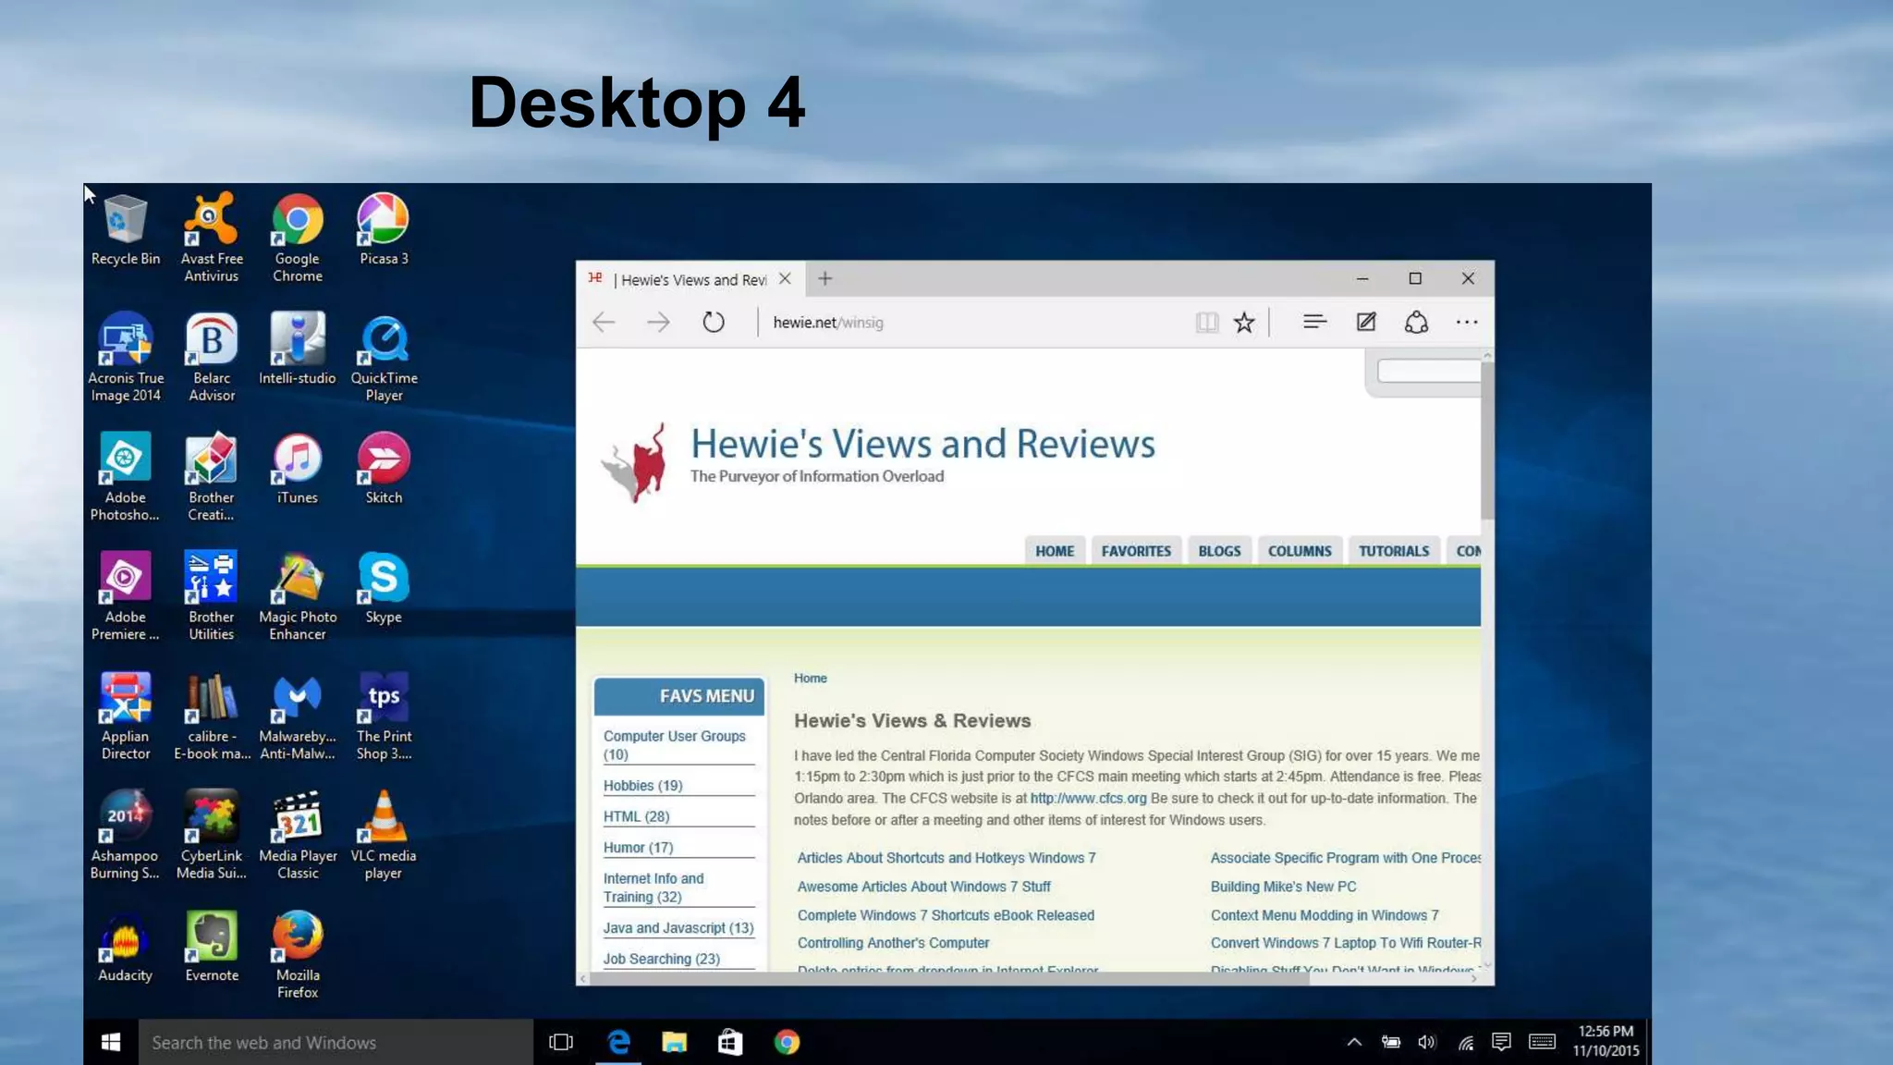Open Google Chrome desktop shortcut

[x=297, y=238]
